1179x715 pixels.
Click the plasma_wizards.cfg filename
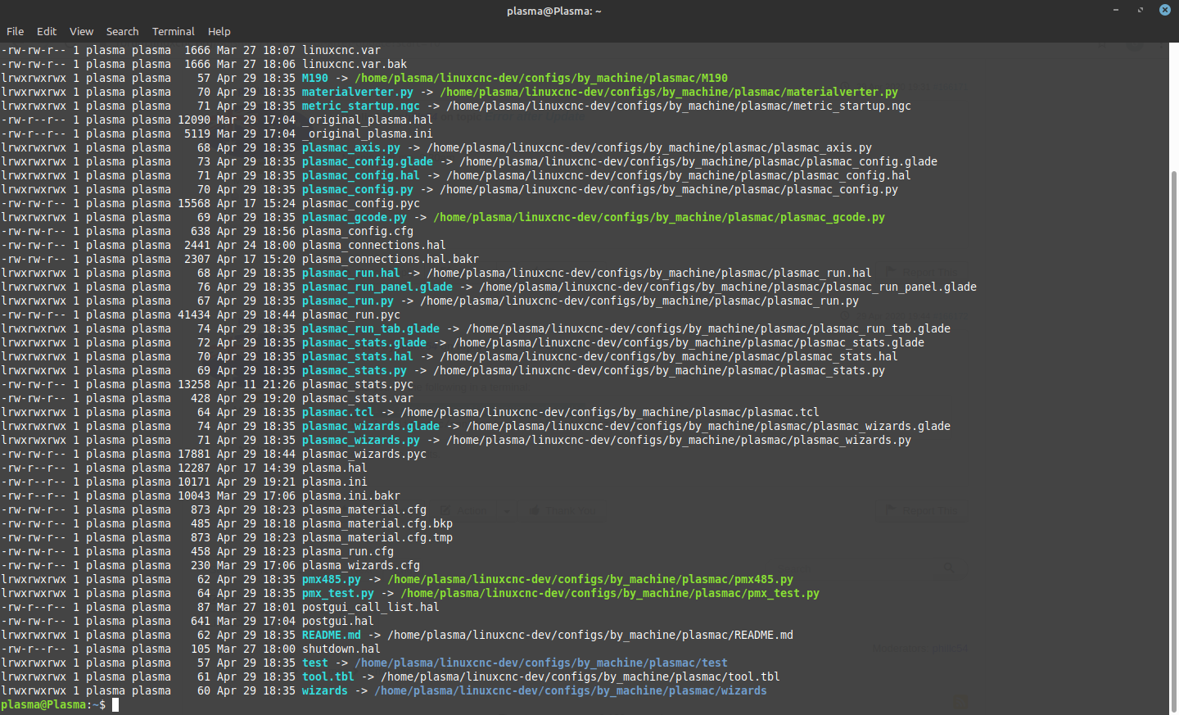coord(361,565)
